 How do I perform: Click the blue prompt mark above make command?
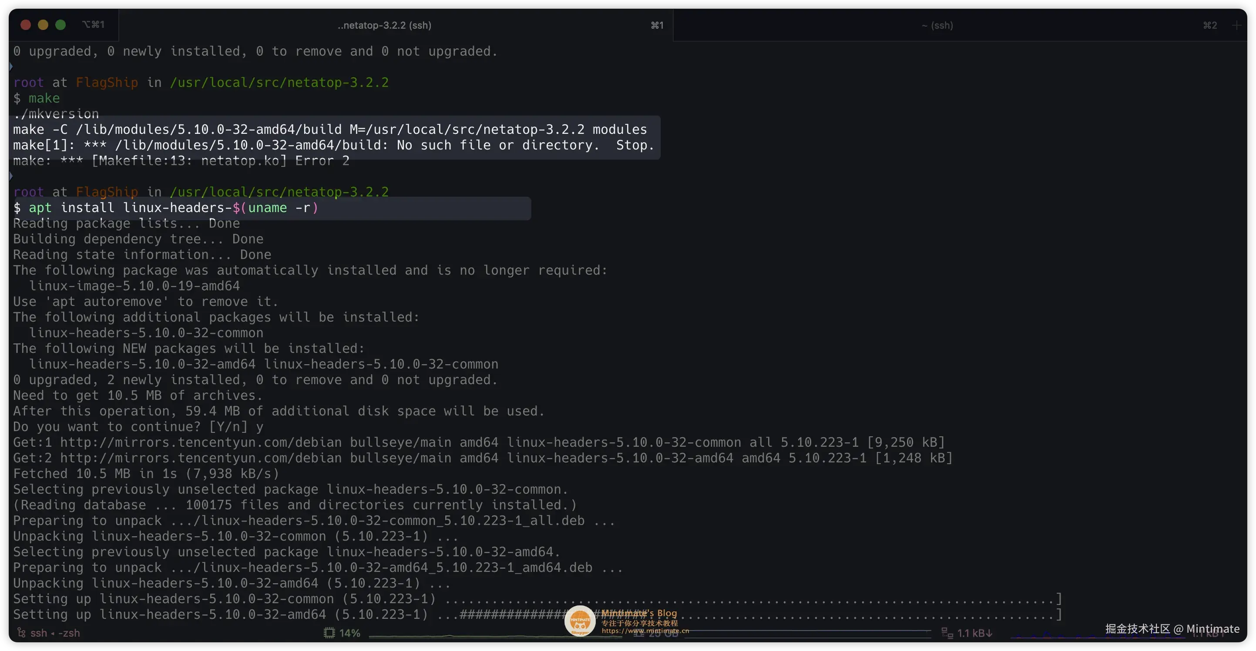pyautogui.click(x=11, y=66)
